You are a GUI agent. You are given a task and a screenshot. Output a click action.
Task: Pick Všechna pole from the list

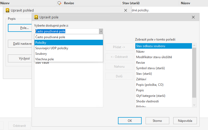tap(68, 59)
